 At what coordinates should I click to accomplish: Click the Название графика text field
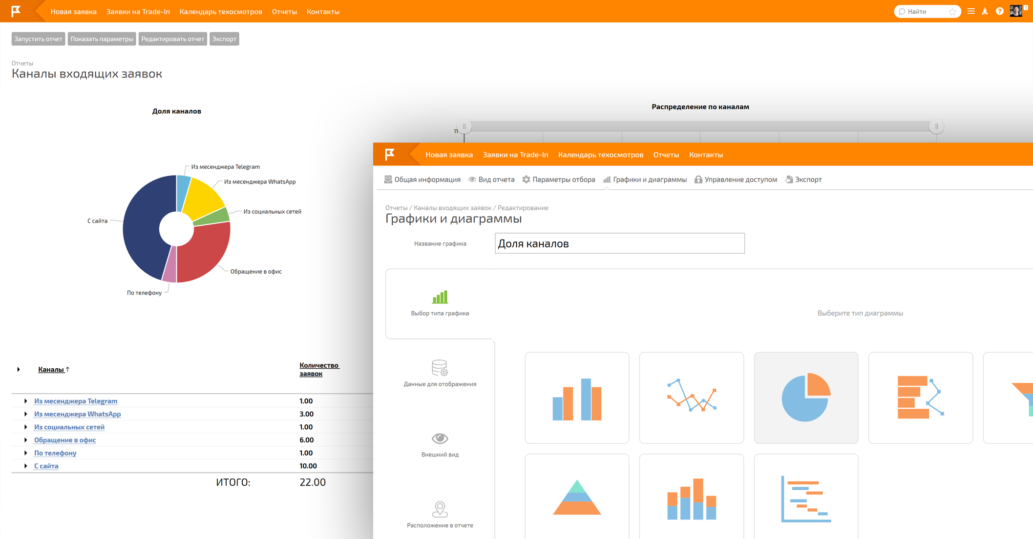[x=619, y=243]
